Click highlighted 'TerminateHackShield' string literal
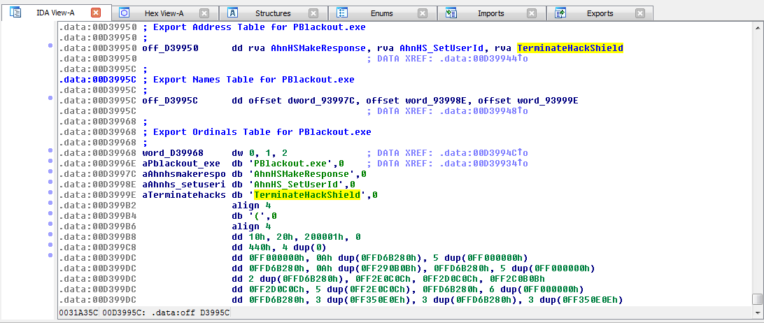This screenshot has width=764, height=323. pos(307,195)
